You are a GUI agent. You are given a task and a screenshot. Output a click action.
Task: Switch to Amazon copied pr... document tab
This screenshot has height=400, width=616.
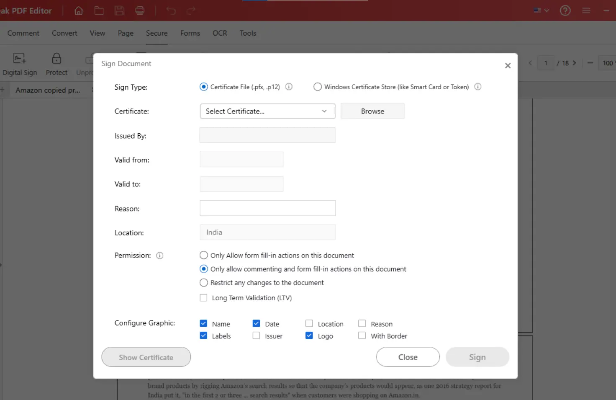pyautogui.click(x=48, y=90)
